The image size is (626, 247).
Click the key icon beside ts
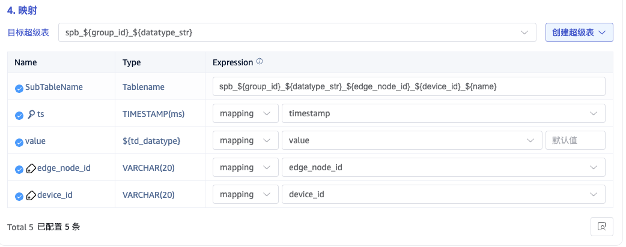[31, 113]
